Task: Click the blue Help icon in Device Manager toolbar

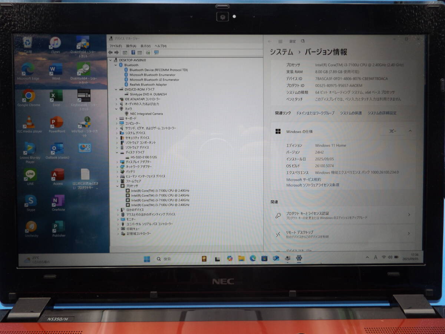Action: (133, 52)
